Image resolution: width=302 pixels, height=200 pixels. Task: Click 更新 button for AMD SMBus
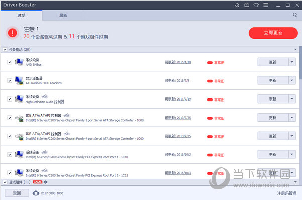(x=273, y=62)
